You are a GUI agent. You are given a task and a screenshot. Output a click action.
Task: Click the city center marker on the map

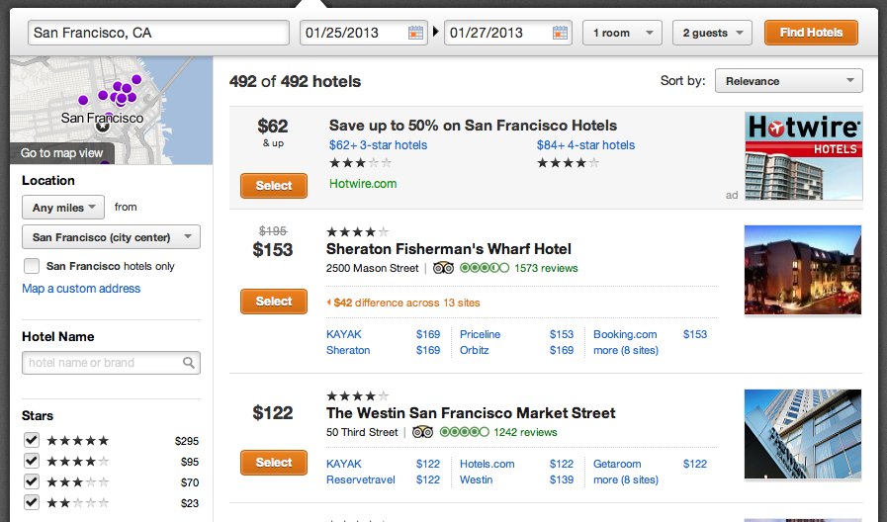point(103,125)
